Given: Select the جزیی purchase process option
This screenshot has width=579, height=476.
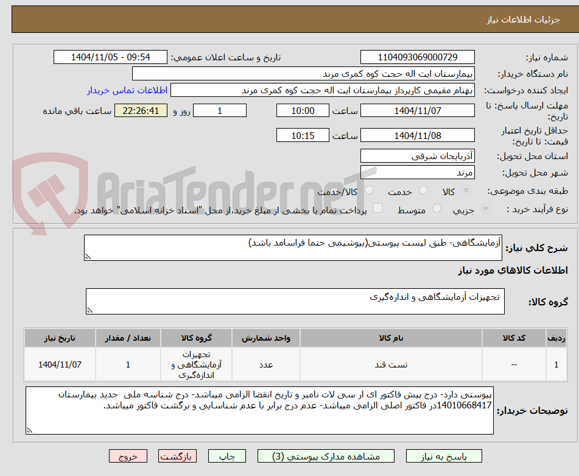Looking at the screenshot, I should tap(484, 208).
